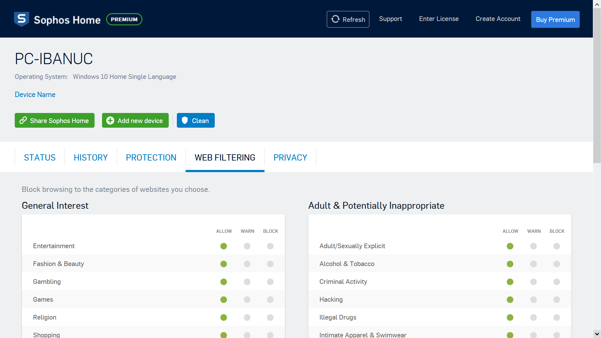Set Entertainment to Block
The height and width of the screenshot is (338, 601).
[x=270, y=246]
